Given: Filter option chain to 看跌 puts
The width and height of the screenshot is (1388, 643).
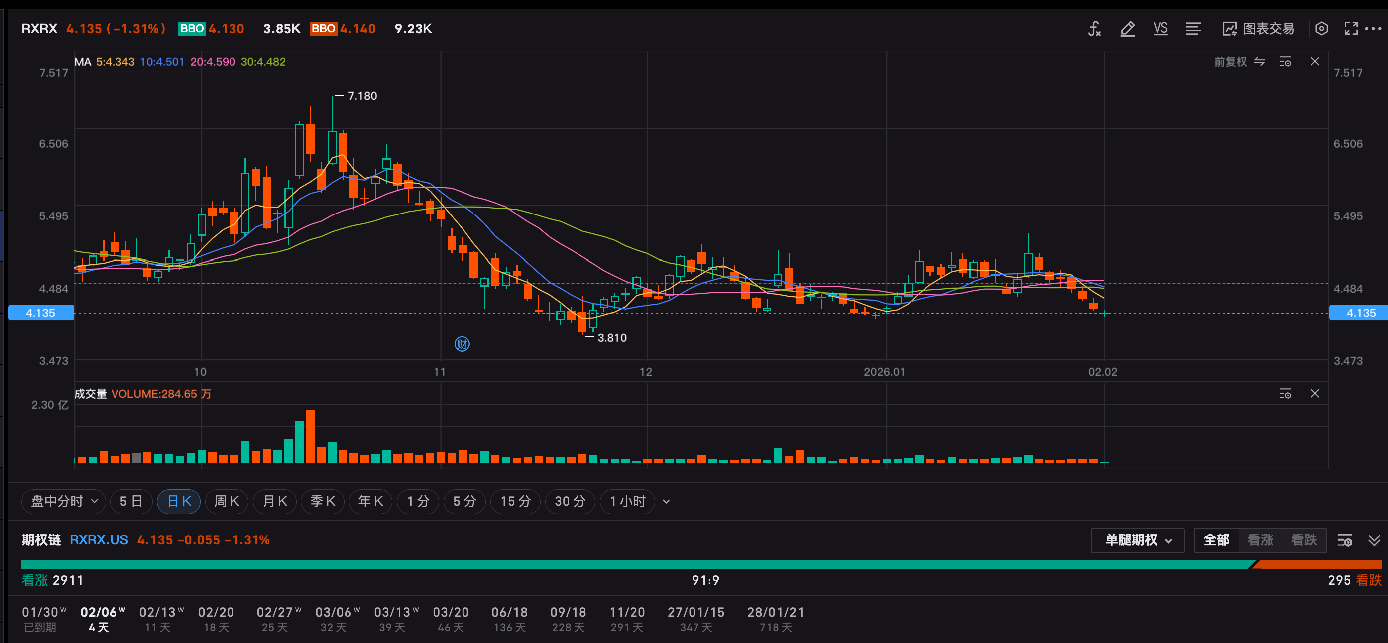Looking at the screenshot, I should click(x=1303, y=540).
